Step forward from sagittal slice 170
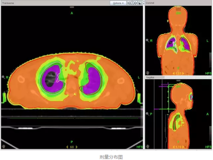Screen dimensions: 213x160 (184, 146)
